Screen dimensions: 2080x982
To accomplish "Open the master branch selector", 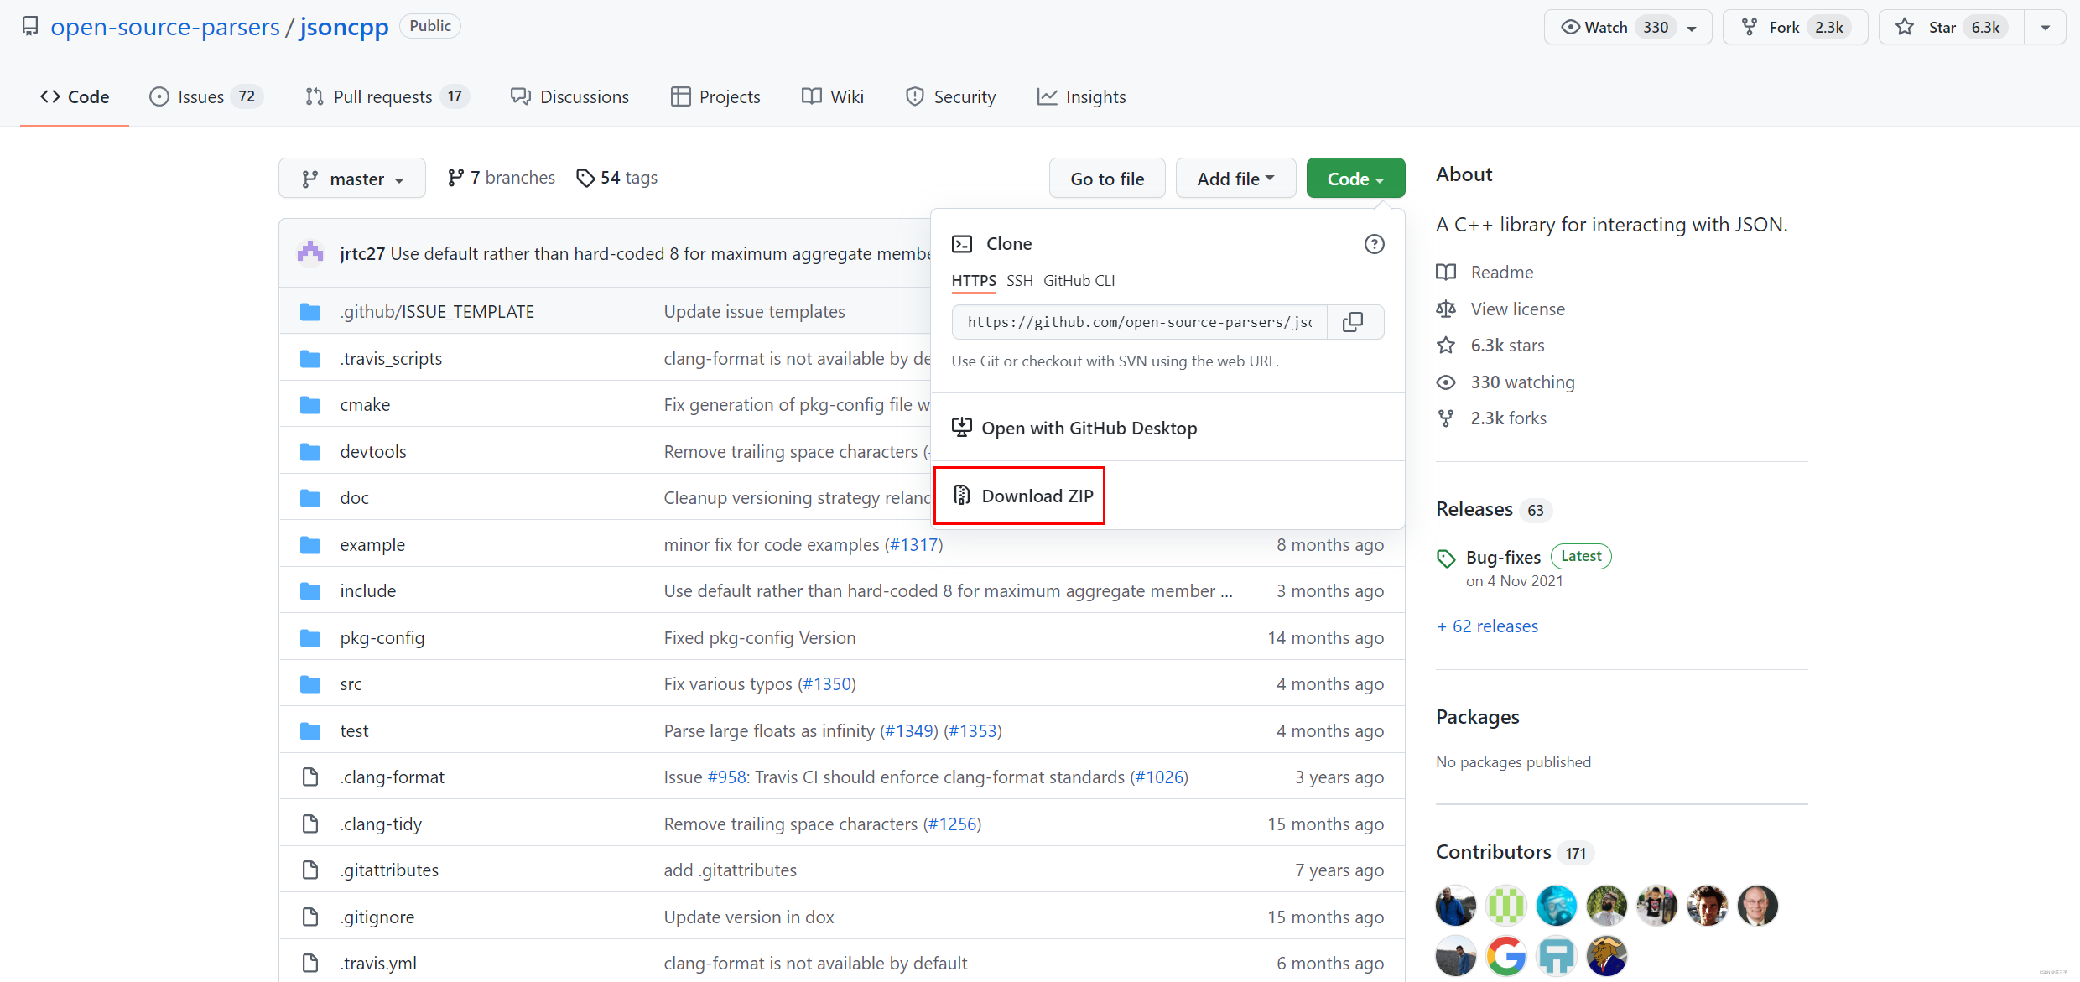I will coord(352,179).
